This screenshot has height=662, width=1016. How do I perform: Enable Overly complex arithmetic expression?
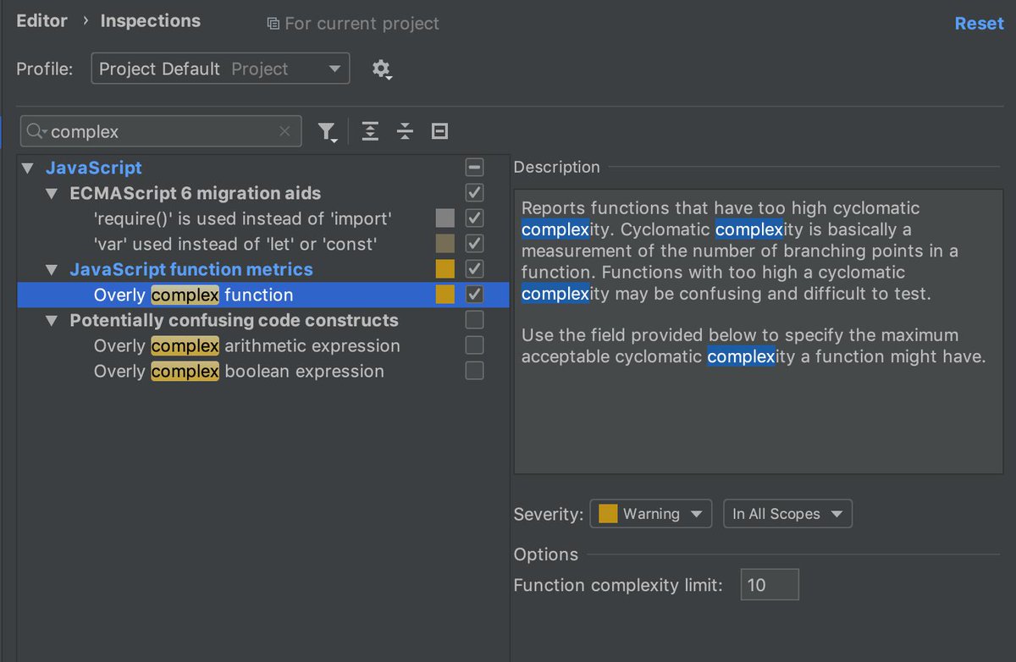(x=475, y=345)
